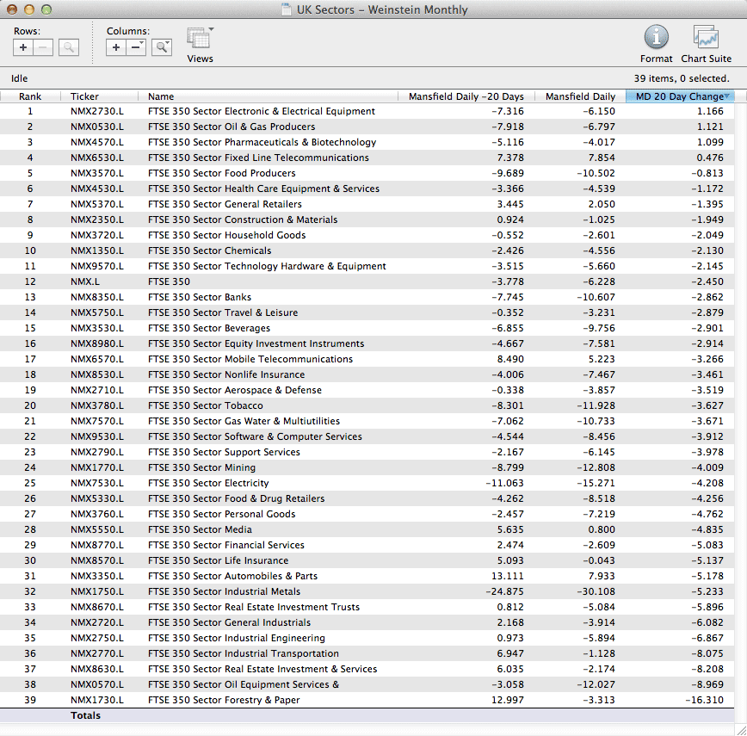Screen dimensions: 747x736
Task: Open the Columns search magnifier dropdown
Action: (161, 47)
